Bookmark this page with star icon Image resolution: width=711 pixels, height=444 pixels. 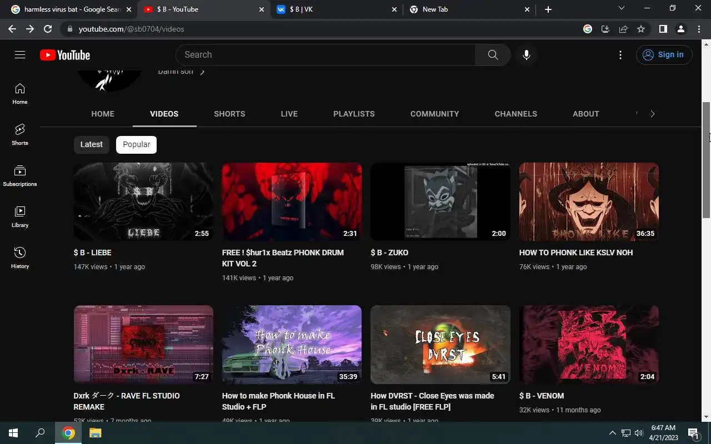coord(641,29)
